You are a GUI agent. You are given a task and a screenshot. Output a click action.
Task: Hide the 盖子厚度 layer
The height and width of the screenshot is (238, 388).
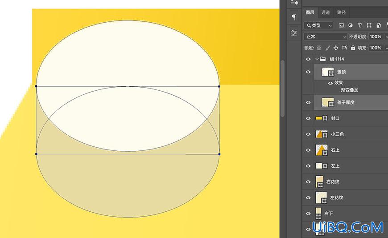click(x=308, y=102)
